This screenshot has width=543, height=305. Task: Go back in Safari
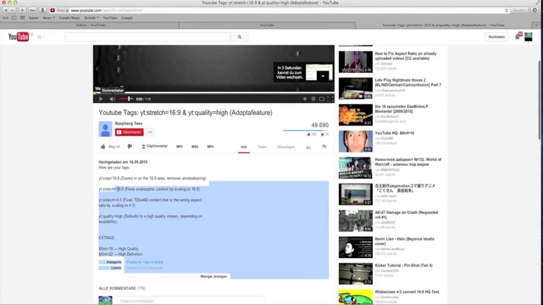coord(6,10)
